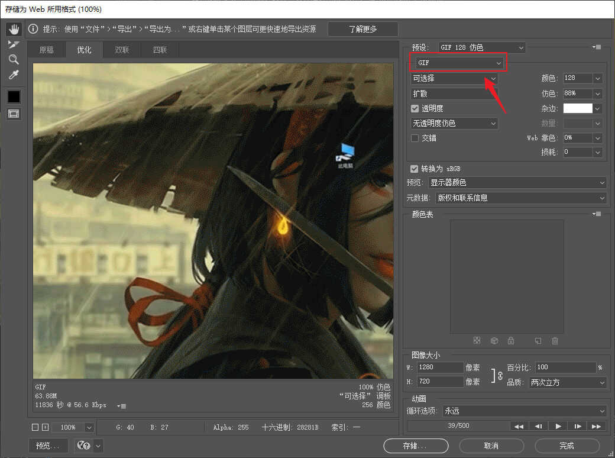Click the 仿色 88% value field
The width and height of the screenshot is (615, 458).
578,93
